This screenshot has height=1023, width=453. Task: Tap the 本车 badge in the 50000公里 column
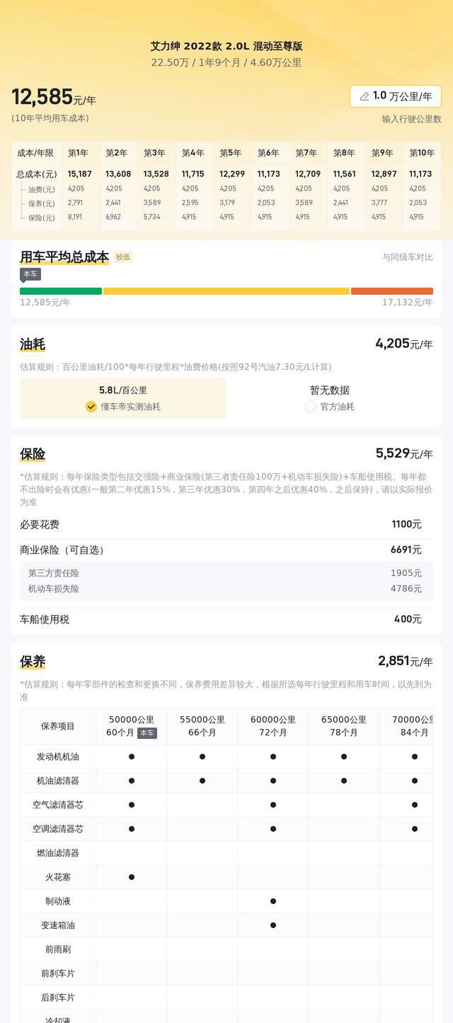click(147, 733)
